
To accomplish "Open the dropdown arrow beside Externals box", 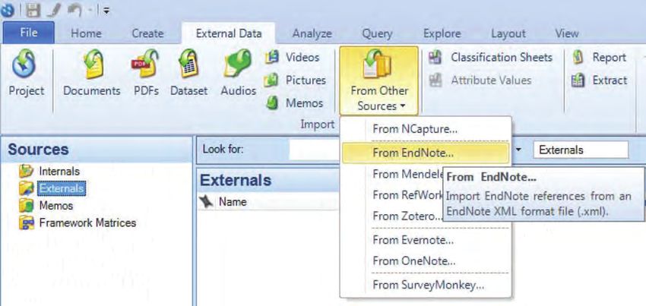I will 518,150.
